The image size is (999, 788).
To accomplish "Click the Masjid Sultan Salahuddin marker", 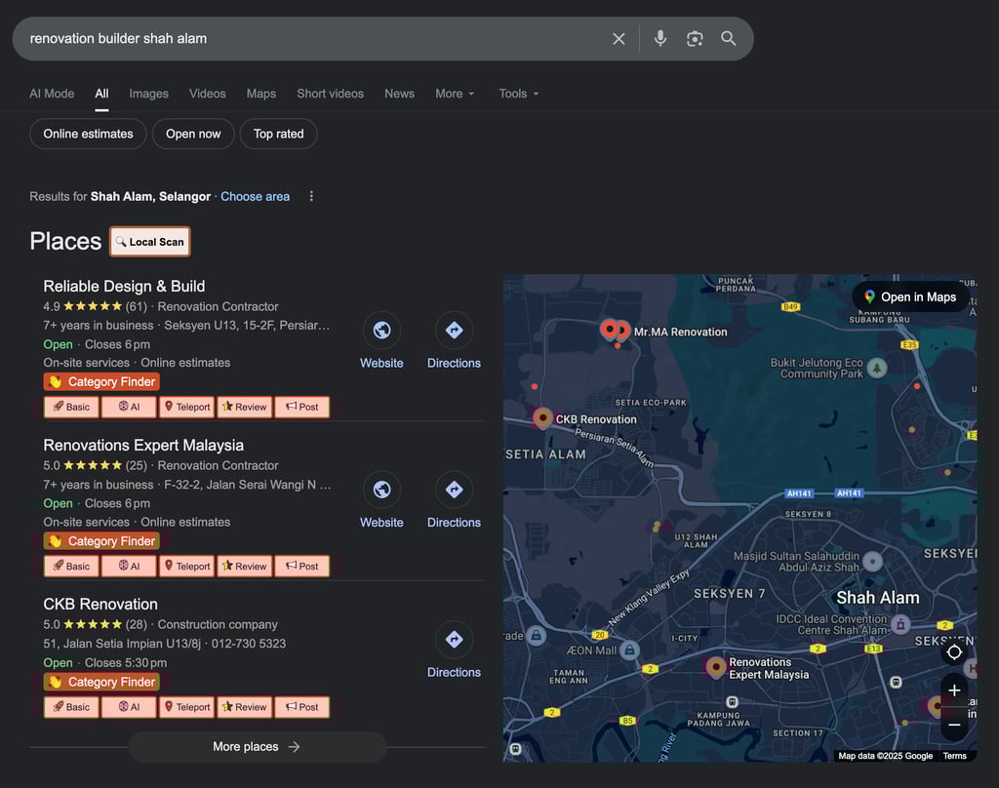I will 872,561.
